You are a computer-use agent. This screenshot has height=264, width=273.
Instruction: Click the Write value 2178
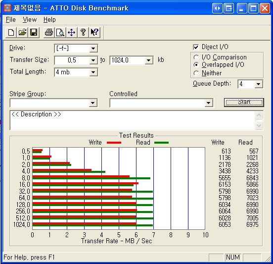pyautogui.click(x=225, y=164)
